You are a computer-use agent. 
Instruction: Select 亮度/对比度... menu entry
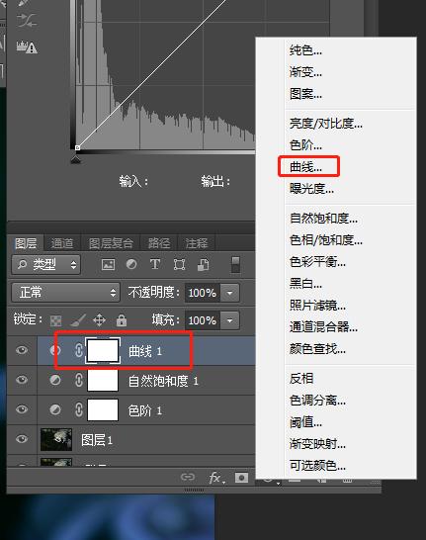click(326, 123)
